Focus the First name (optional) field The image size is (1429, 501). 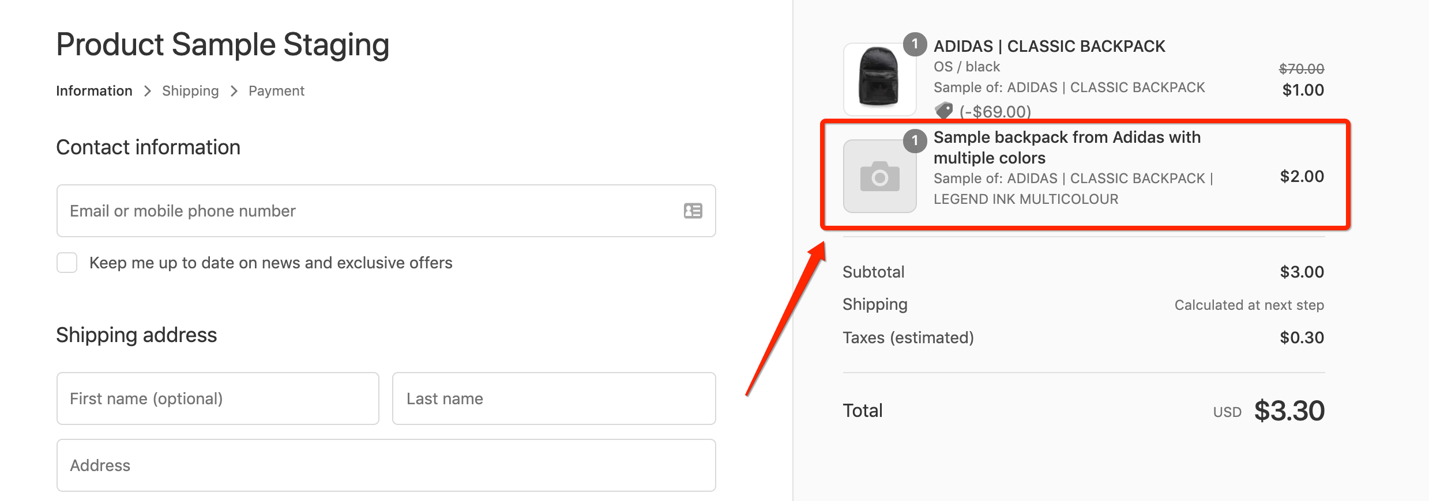click(218, 398)
